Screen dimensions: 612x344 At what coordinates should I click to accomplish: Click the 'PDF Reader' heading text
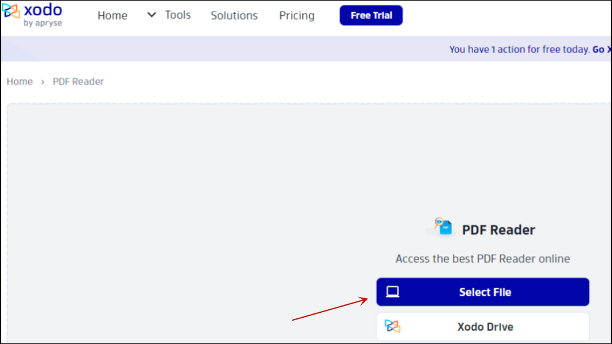(x=498, y=230)
